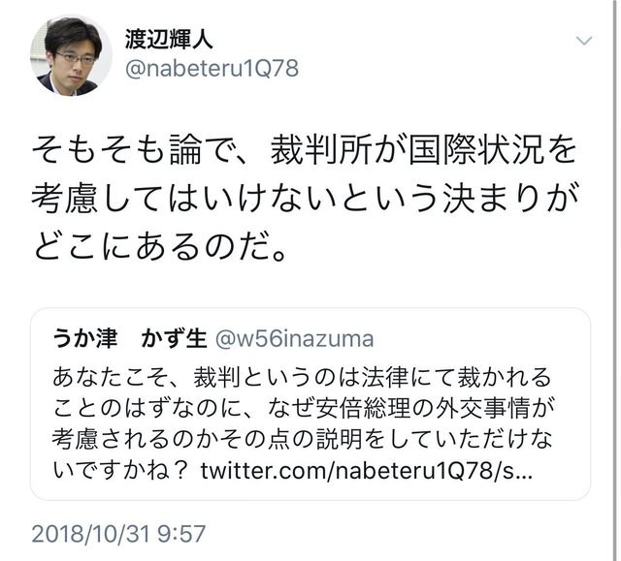This screenshot has width=621, height=561.
Task: Click quoted line starting 考慮されるのか
Action: [x=302, y=439]
